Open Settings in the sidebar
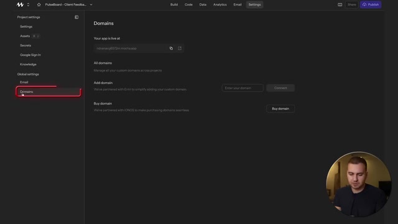The height and width of the screenshot is (224, 398). click(26, 27)
